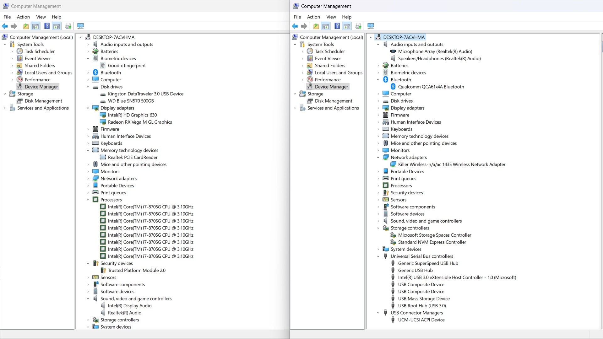Click Back arrow in right window toolbar

coord(295,26)
